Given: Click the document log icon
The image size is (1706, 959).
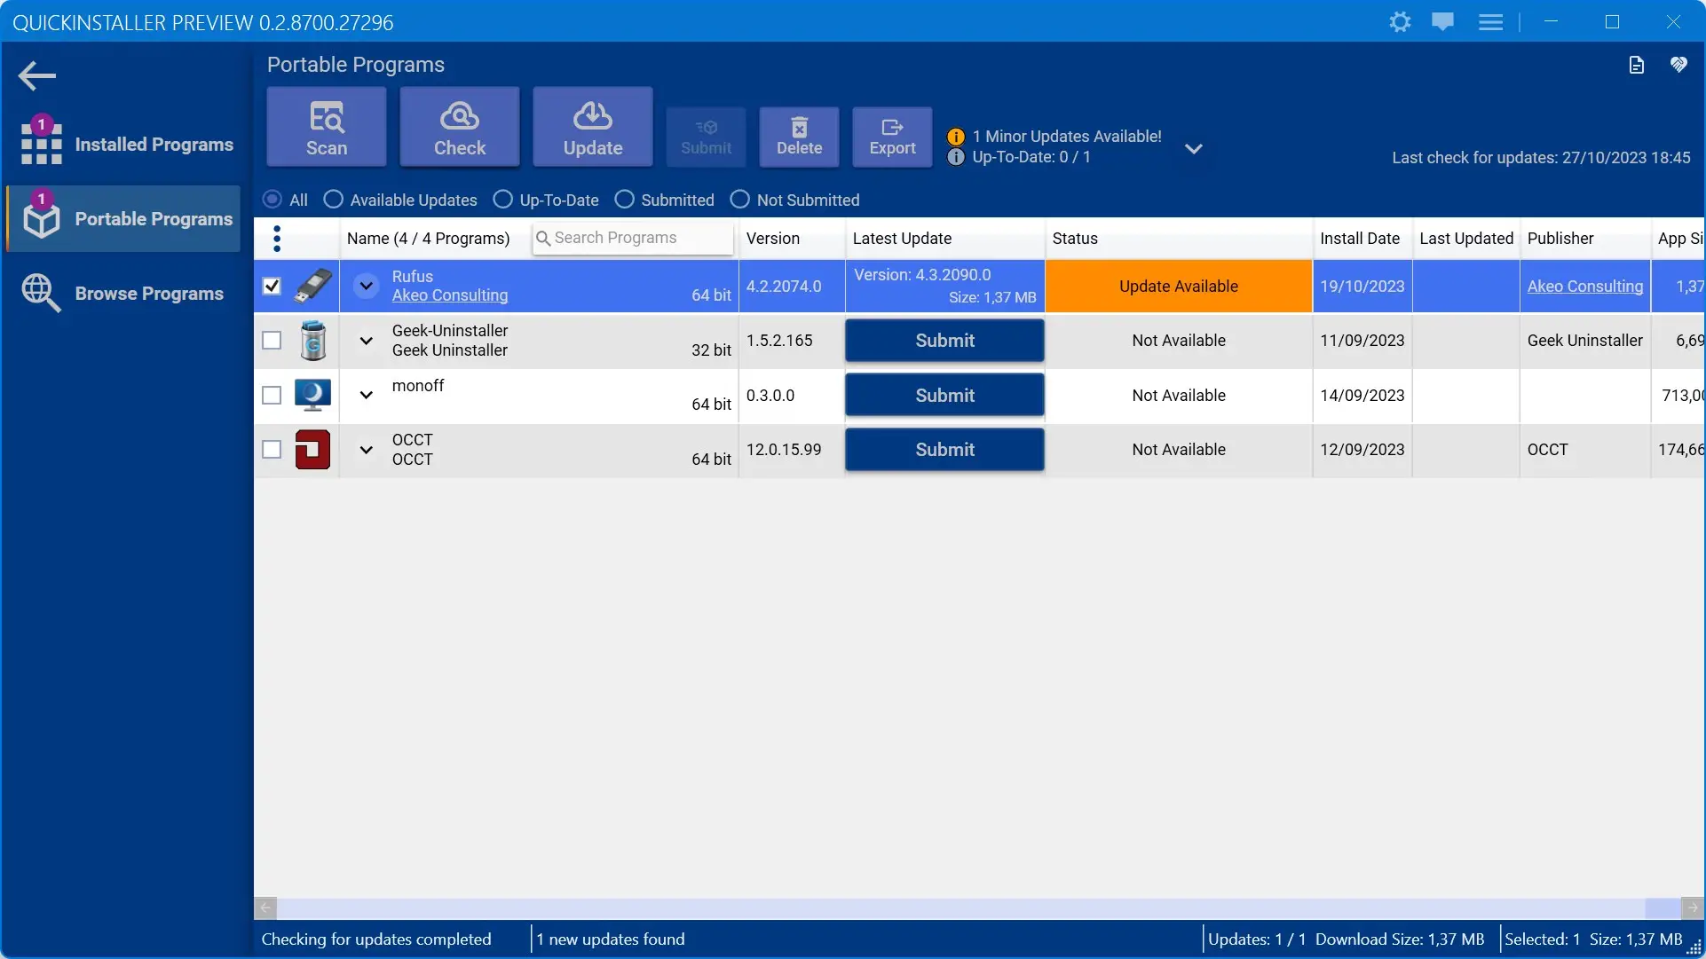Looking at the screenshot, I should point(1637,65).
